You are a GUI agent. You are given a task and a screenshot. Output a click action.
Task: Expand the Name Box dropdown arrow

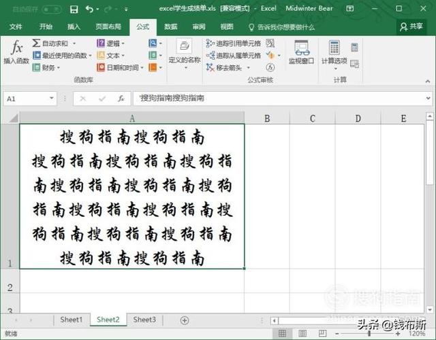coord(52,98)
